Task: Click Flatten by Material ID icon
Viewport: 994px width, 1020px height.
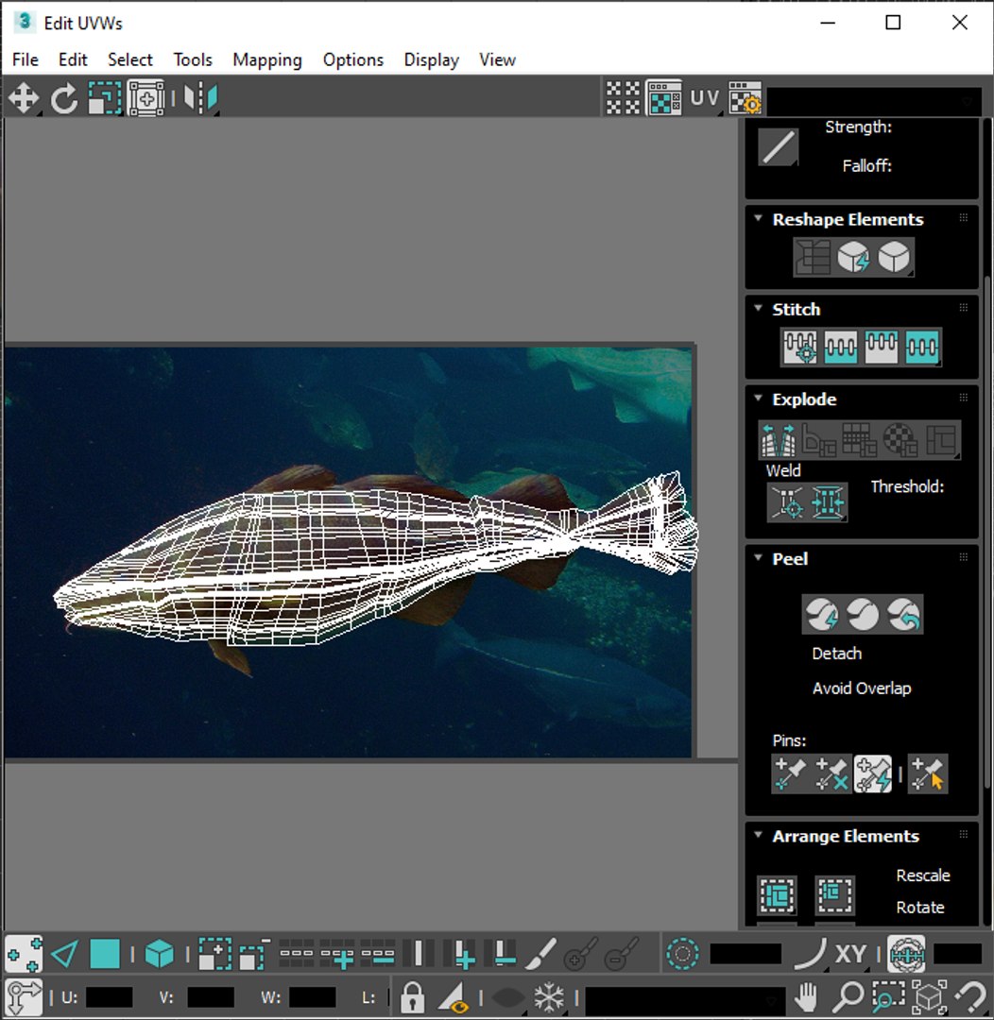Action: 900,440
